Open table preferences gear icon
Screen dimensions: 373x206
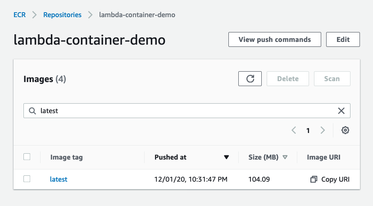(345, 130)
